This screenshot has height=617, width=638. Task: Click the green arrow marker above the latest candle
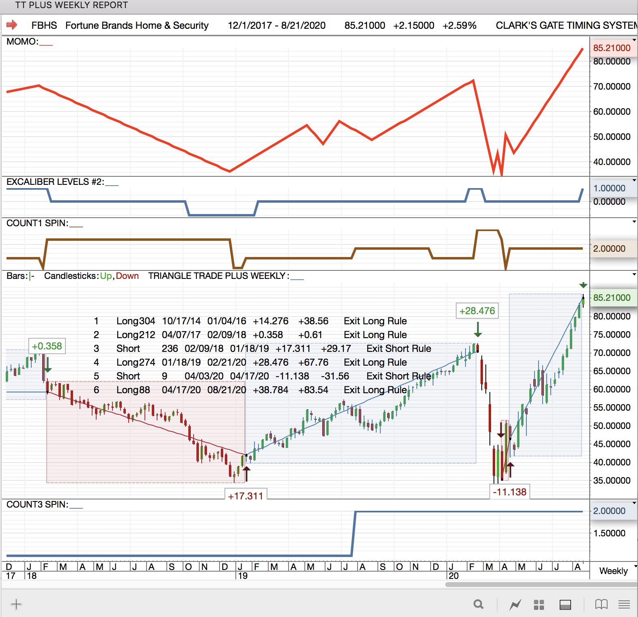[583, 285]
